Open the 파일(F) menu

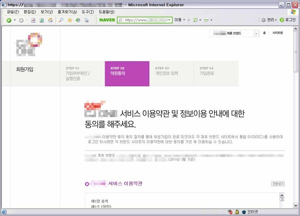tap(13, 12)
